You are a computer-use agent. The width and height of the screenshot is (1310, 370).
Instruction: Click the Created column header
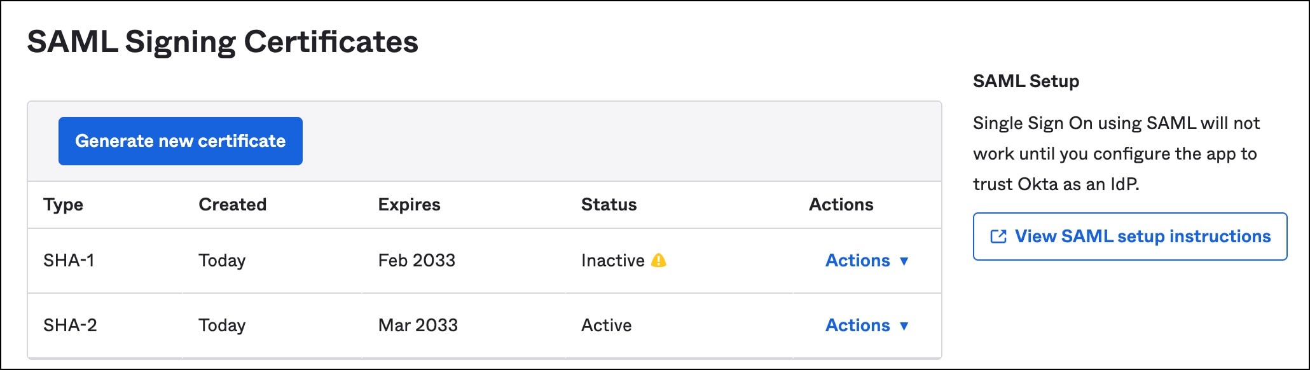232,204
